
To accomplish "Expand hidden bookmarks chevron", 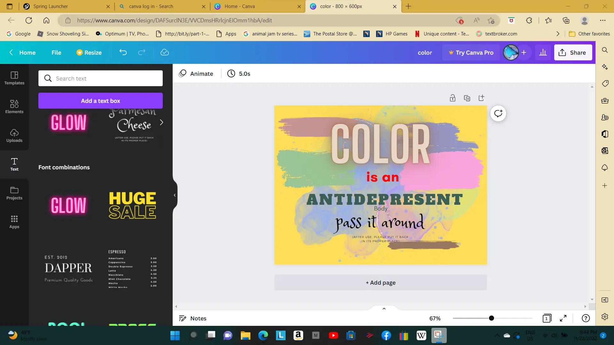I will pyautogui.click(x=558, y=34).
